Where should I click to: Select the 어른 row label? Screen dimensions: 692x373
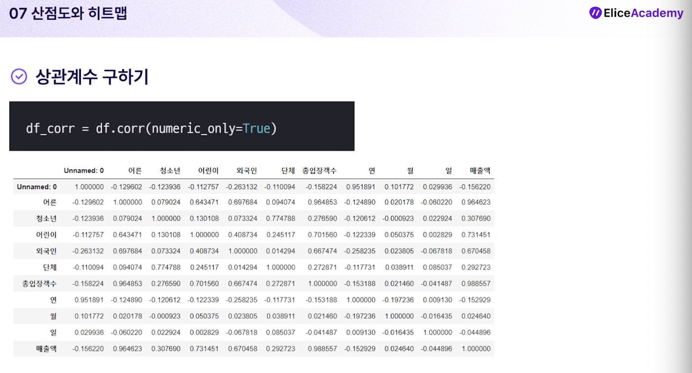(x=50, y=202)
